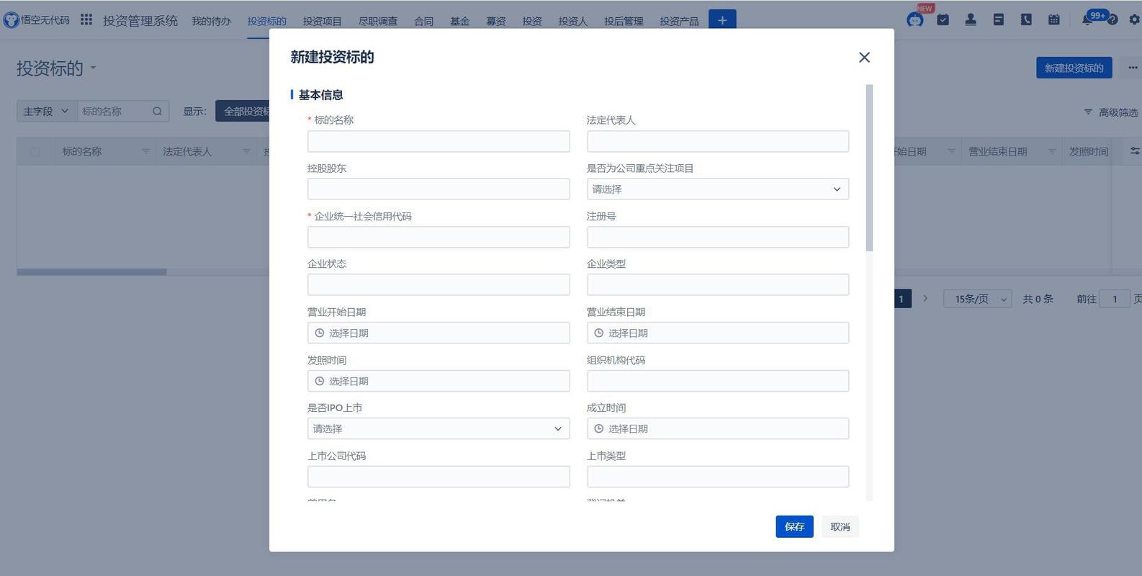Open the task checklist calendar icon

(943, 20)
